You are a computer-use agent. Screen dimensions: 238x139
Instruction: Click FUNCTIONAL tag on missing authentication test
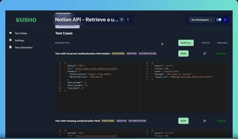(x=108, y=121)
